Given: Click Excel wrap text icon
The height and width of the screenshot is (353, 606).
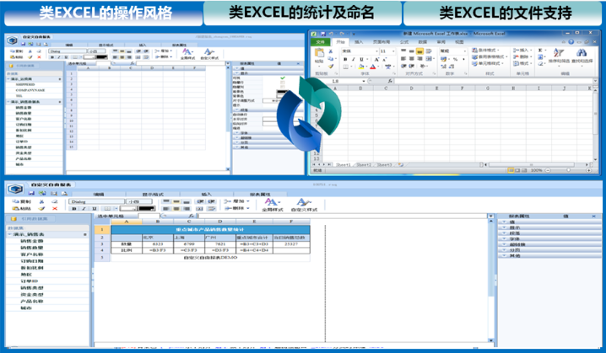Looking at the screenshot, I should [429, 51].
